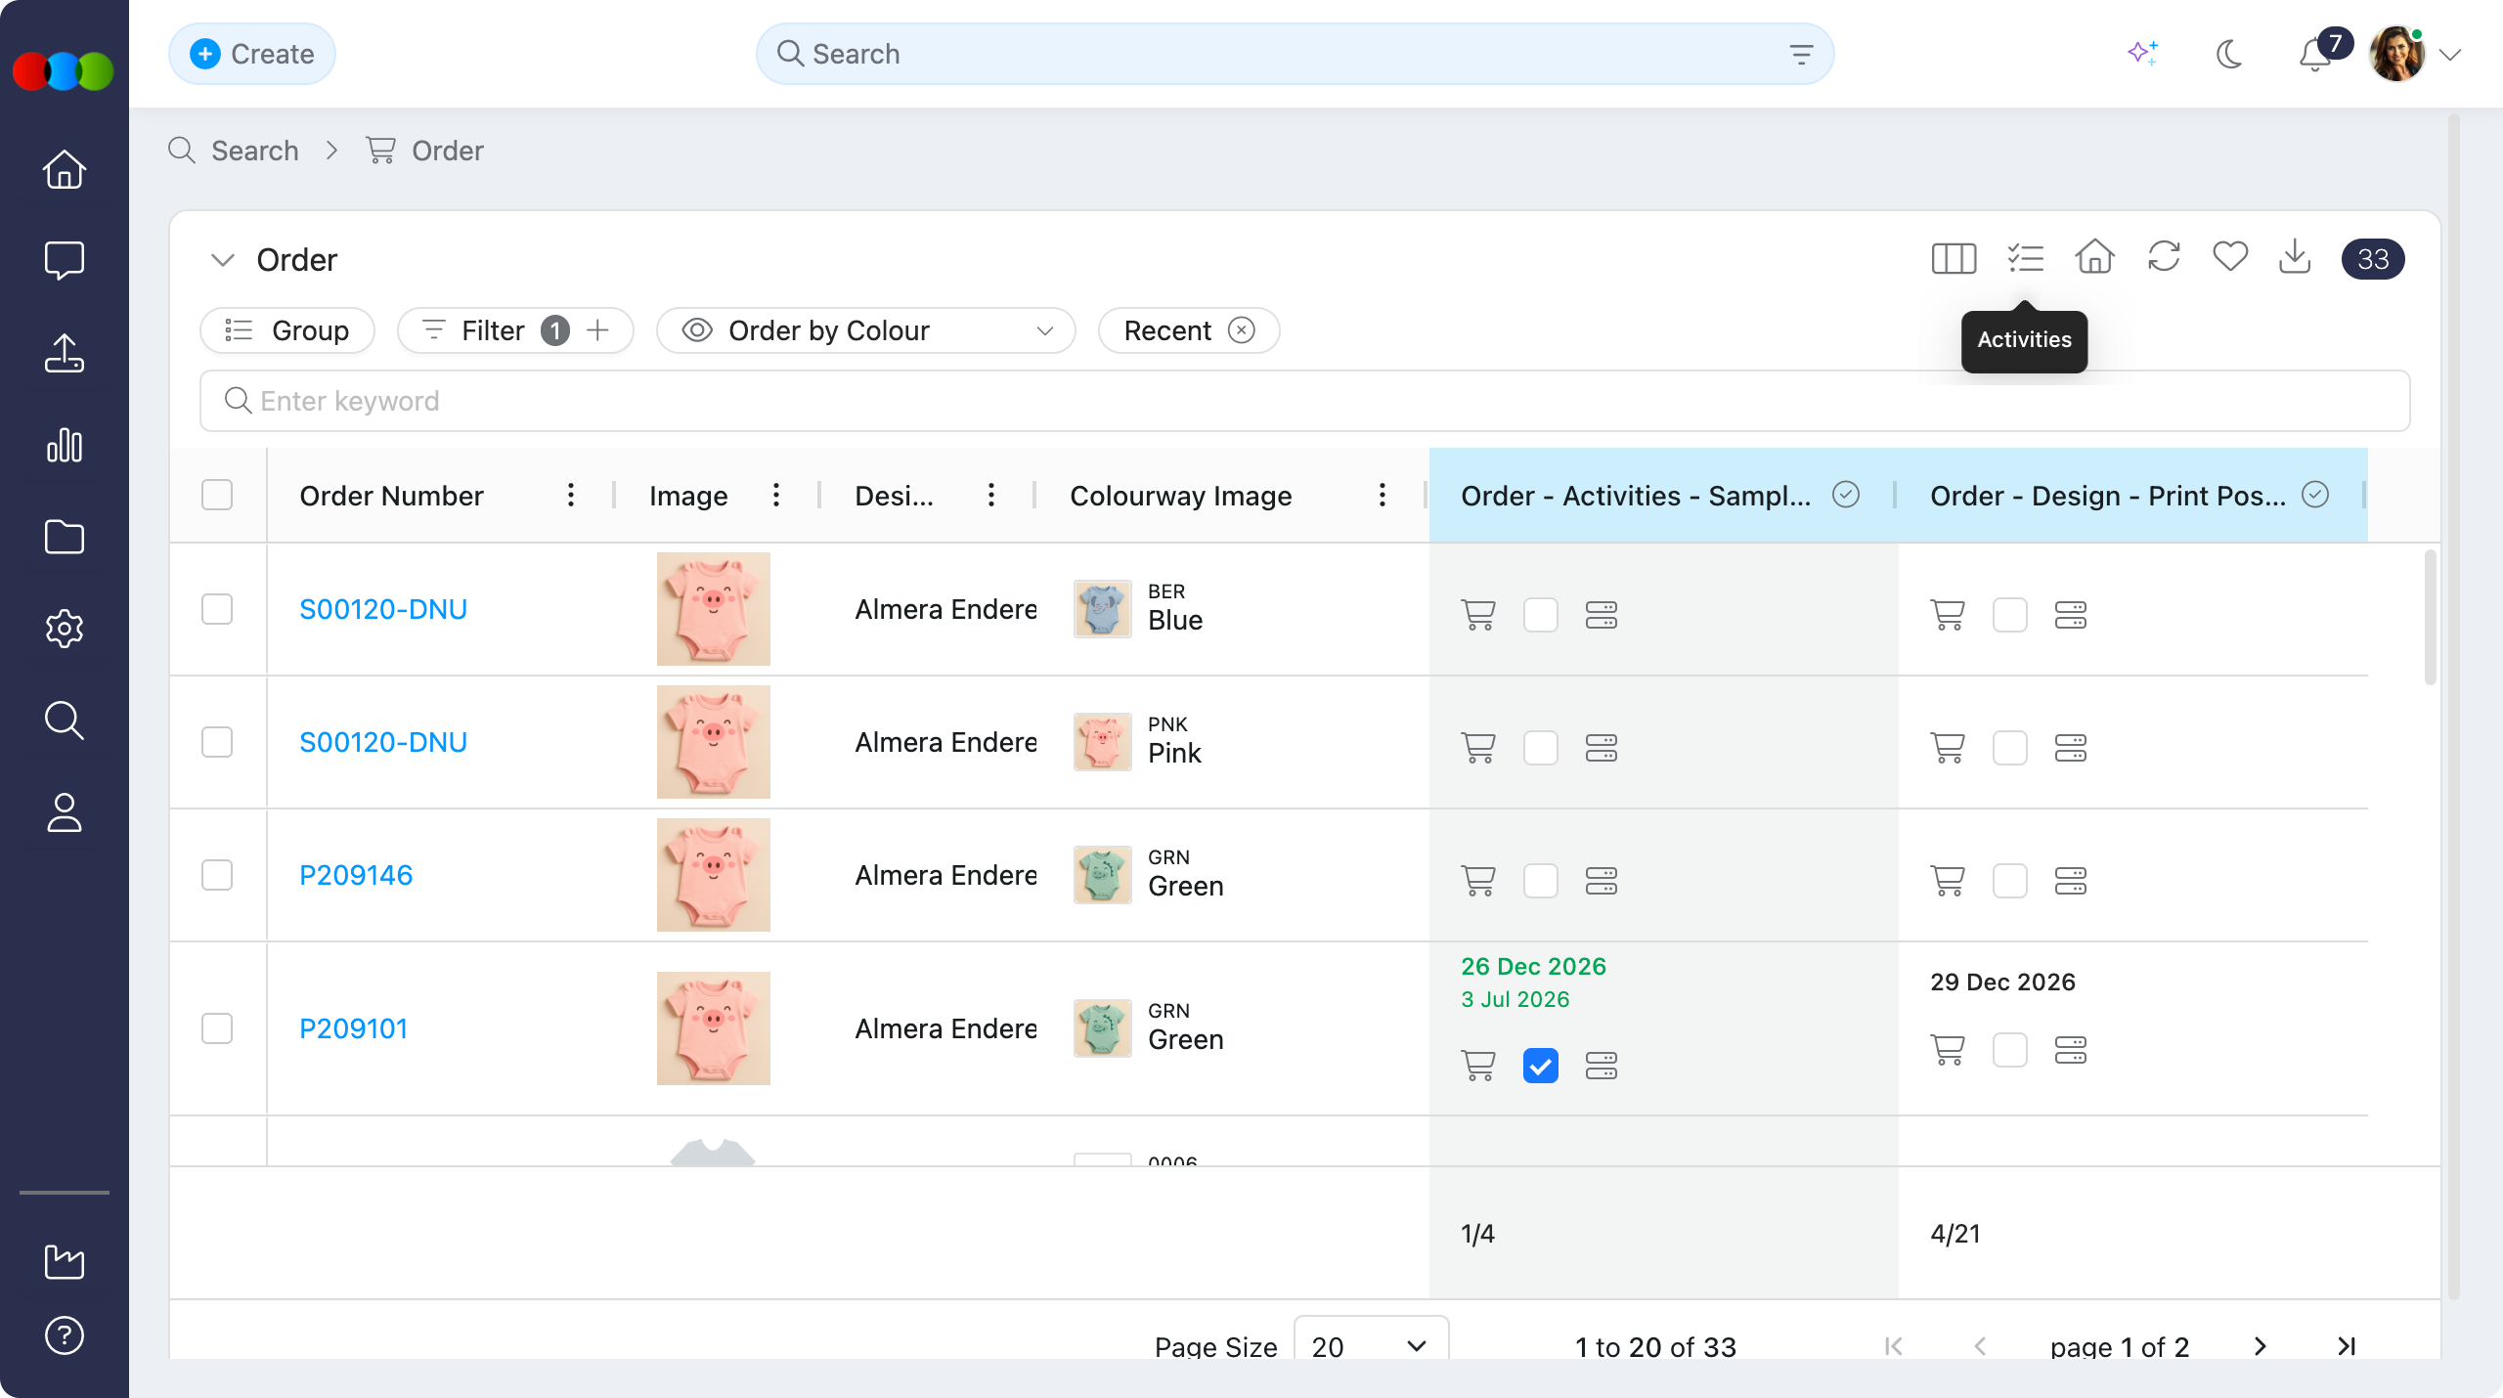Remove the Recent filter chip

click(1242, 330)
